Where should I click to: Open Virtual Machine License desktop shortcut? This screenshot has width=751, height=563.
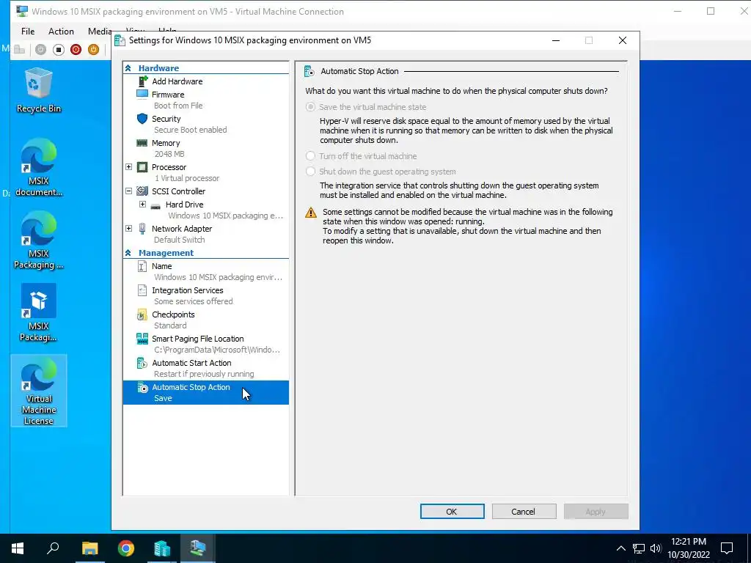click(39, 391)
